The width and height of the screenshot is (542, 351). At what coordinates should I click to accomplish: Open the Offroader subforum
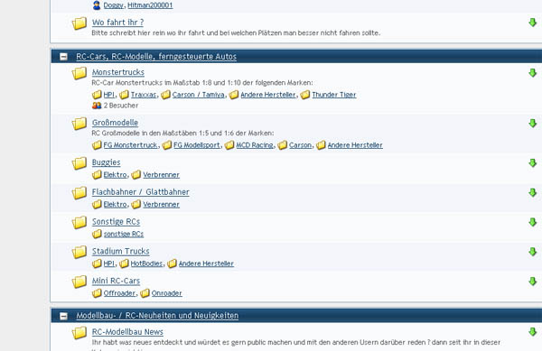click(119, 294)
